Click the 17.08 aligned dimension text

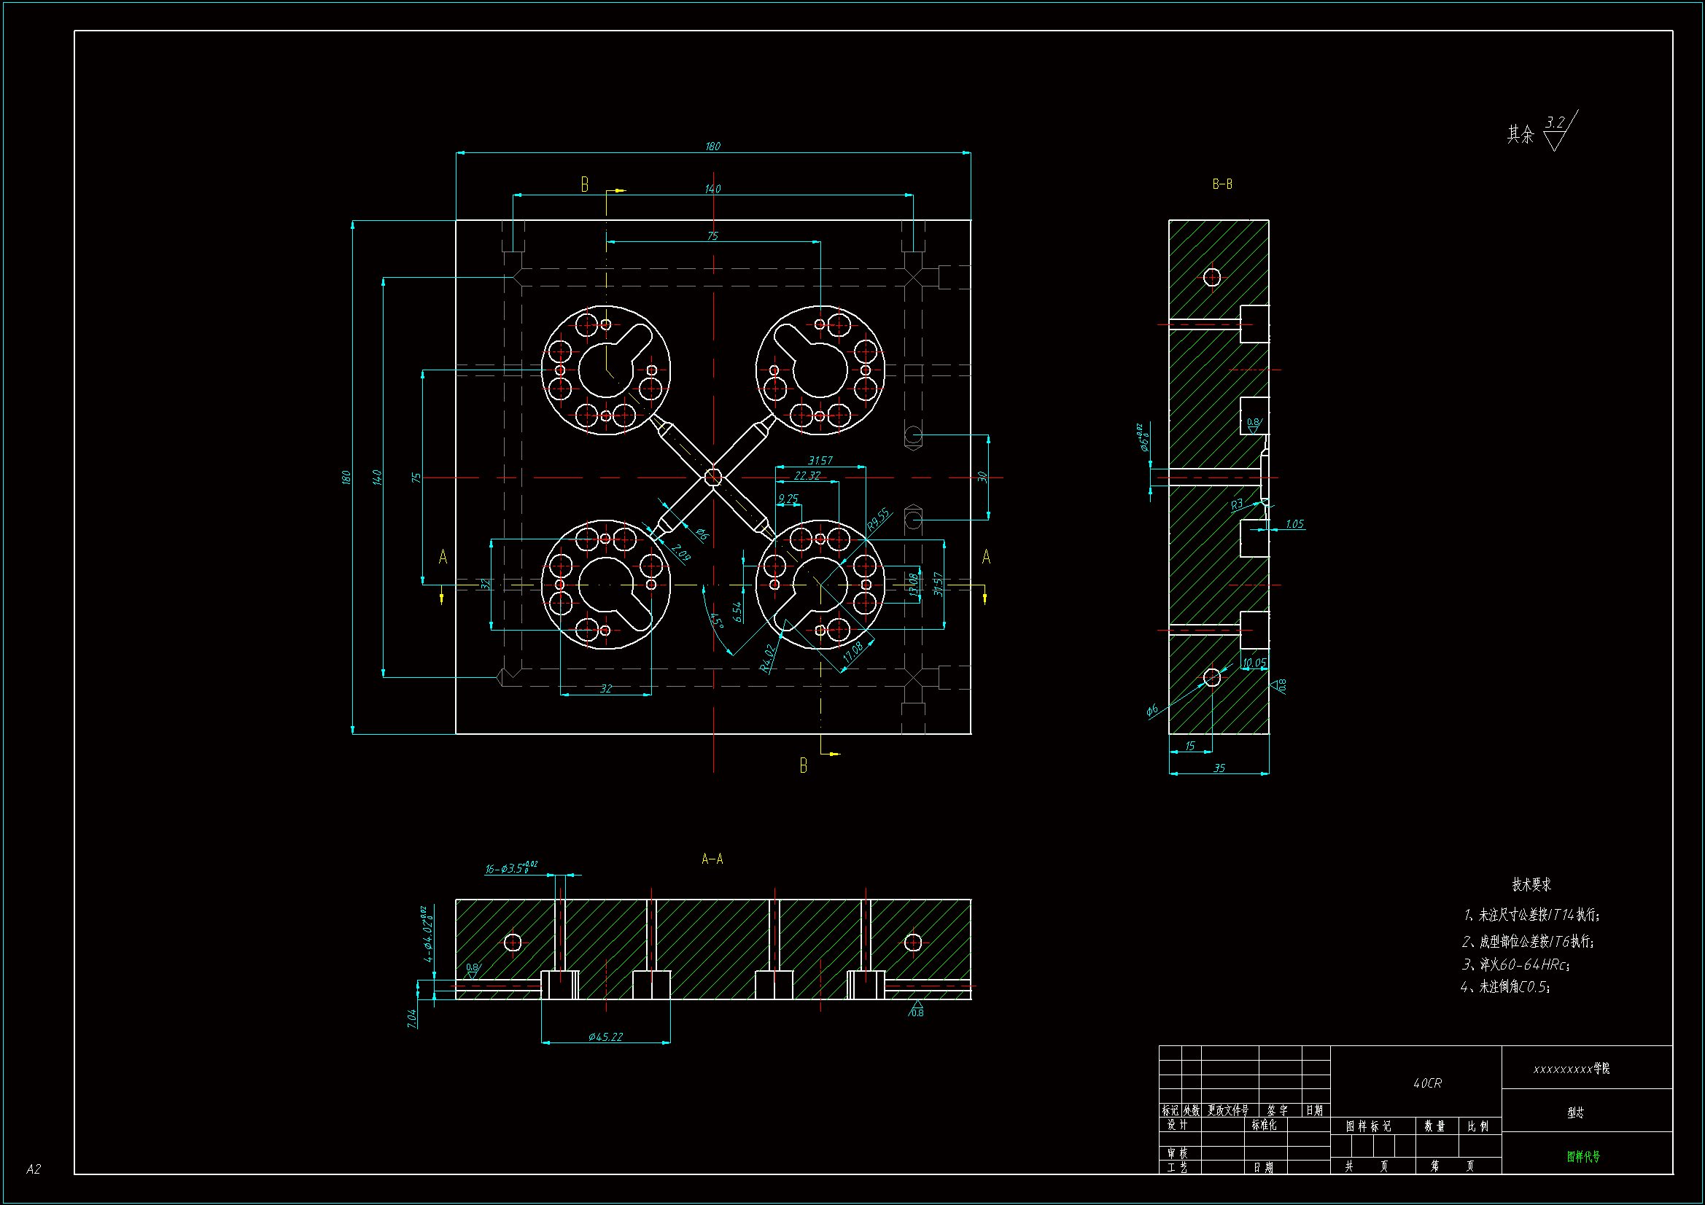(x=853, y=651)
